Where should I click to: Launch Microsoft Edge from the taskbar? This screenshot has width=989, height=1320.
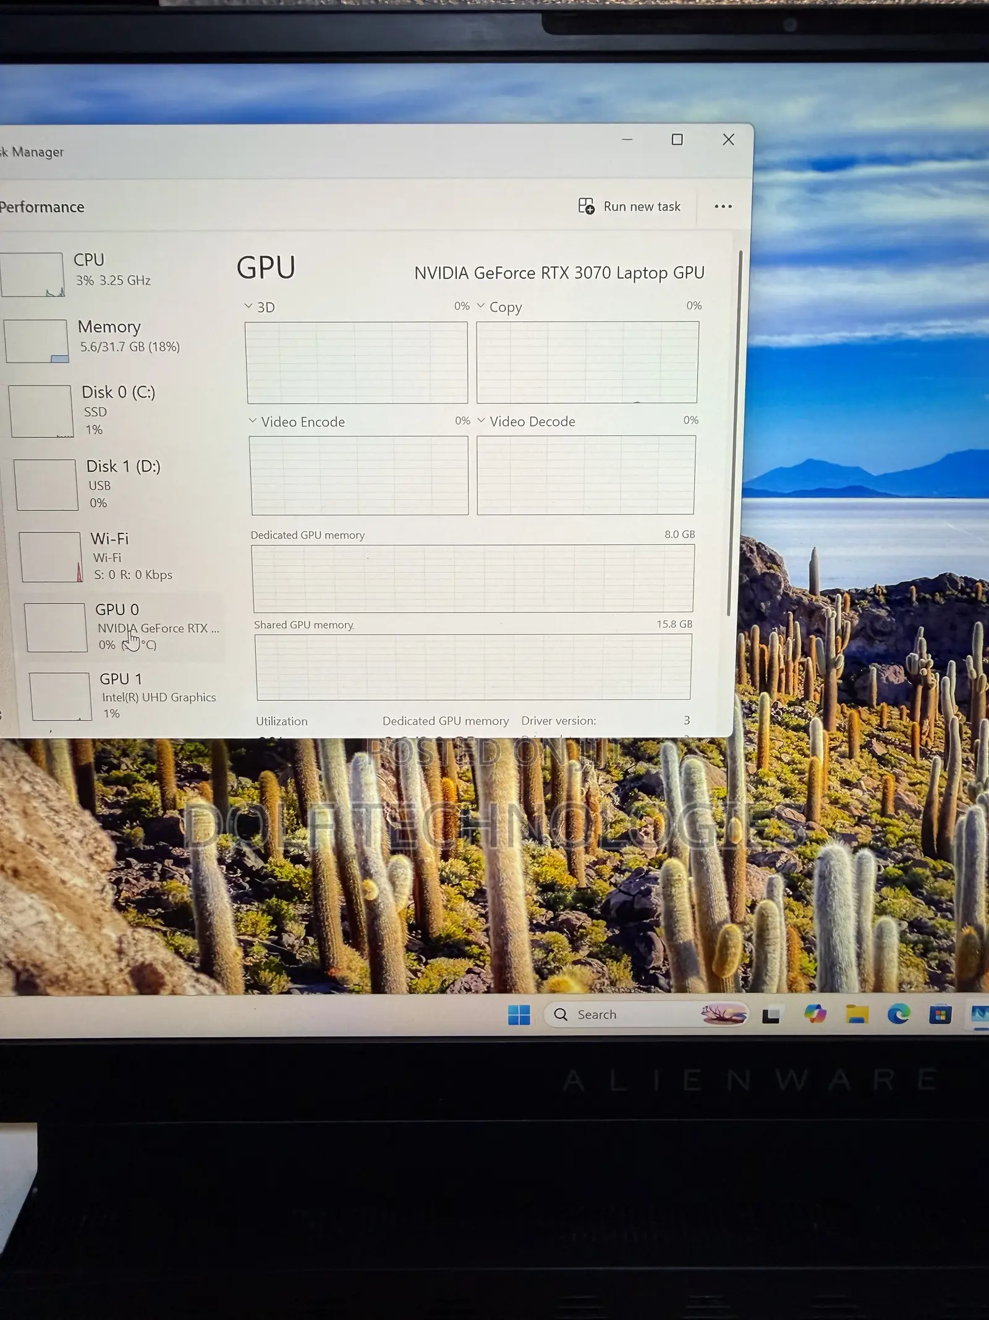(898, 1014)
